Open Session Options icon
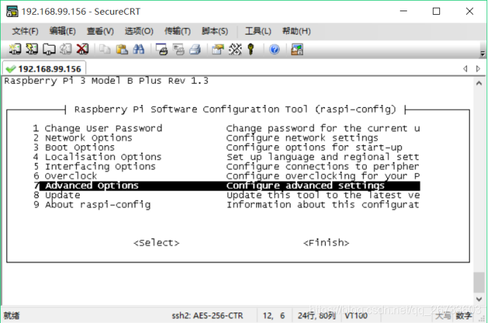The width and height of the screenshot is (488, 323). tap(218, 49)
